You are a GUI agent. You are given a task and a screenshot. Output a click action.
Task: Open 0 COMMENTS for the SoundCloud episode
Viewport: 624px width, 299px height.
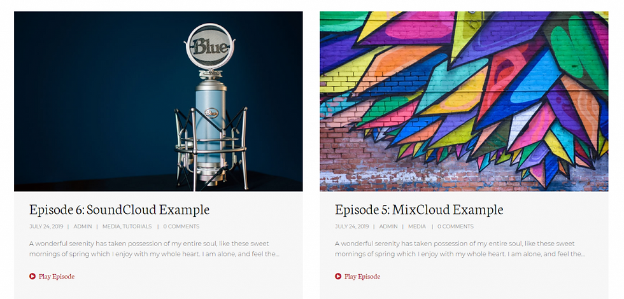click(x=181, y=226)
